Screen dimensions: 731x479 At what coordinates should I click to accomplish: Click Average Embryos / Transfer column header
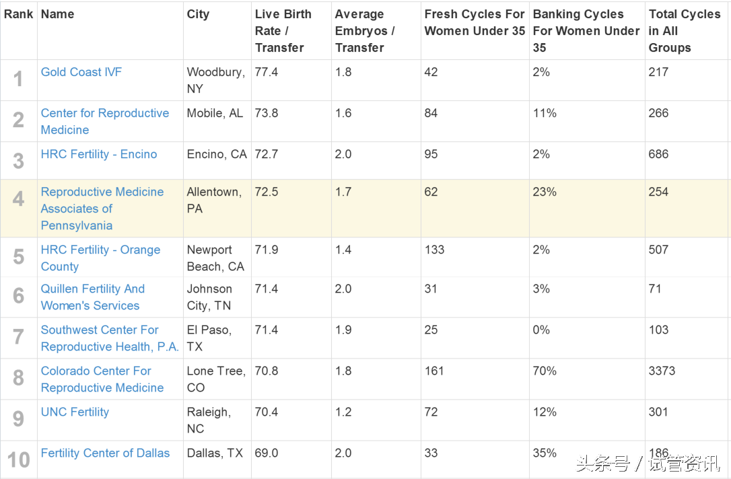tap(365, 31)
